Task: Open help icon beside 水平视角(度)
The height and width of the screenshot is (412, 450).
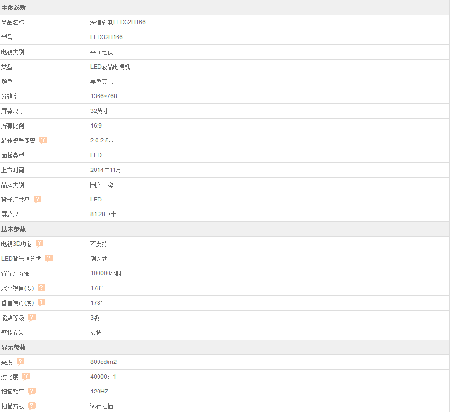Action: pyautogui.click(x=41, y=288)
